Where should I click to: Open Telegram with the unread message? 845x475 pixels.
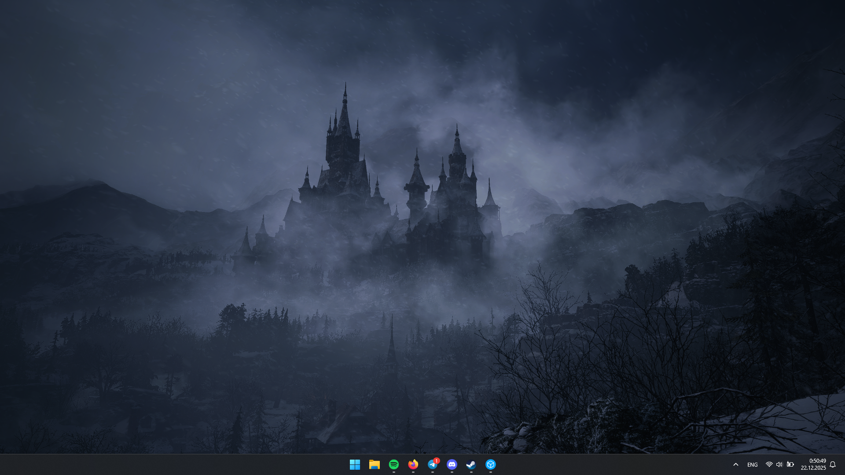point(432,465)
